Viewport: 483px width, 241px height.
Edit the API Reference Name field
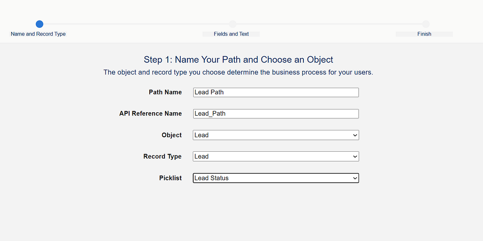pyautogui.click(x=276, y=114)
